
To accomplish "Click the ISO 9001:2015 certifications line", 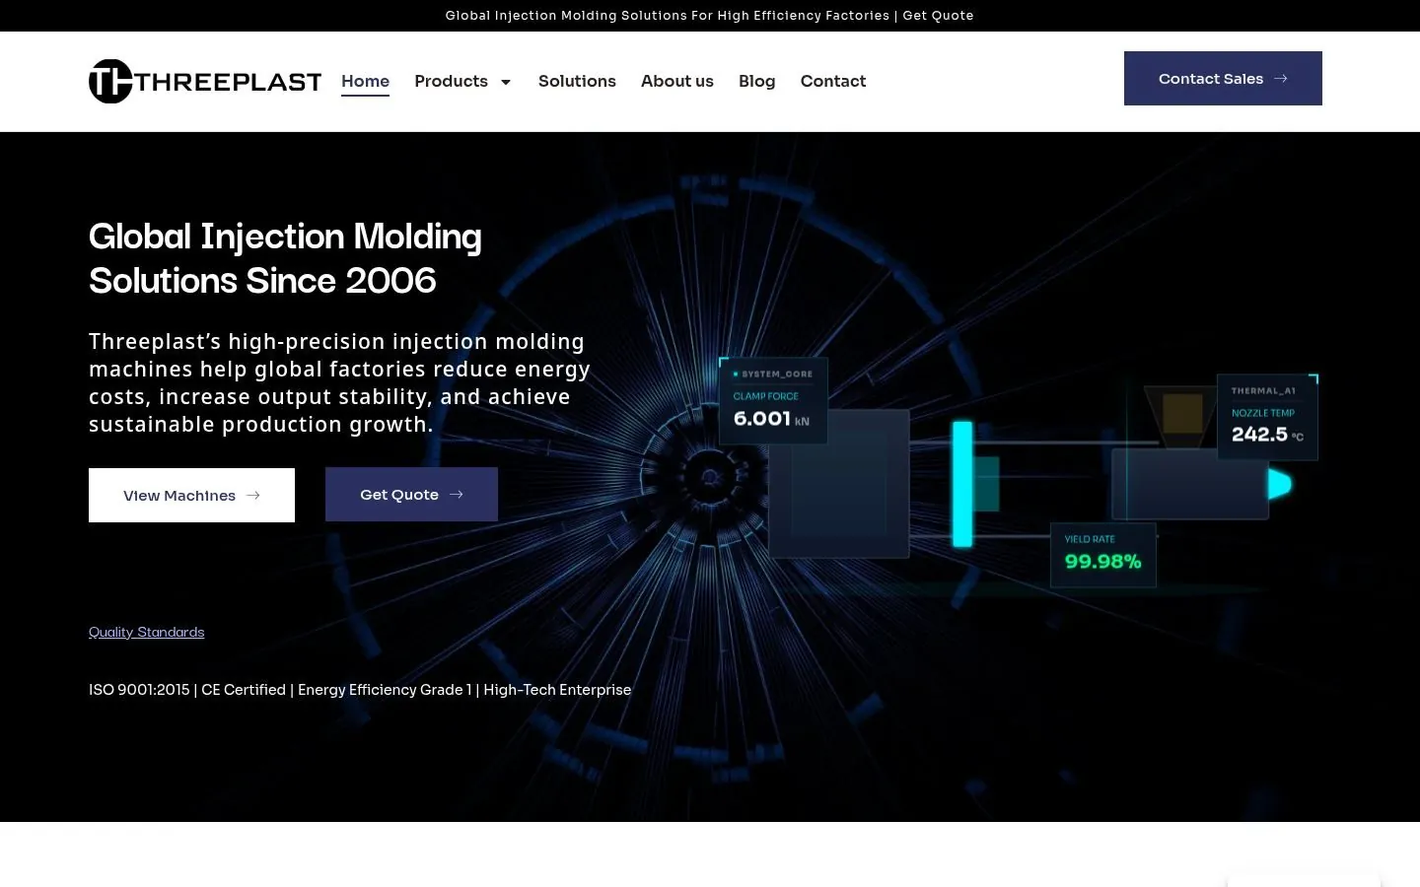I will [360, 690].
